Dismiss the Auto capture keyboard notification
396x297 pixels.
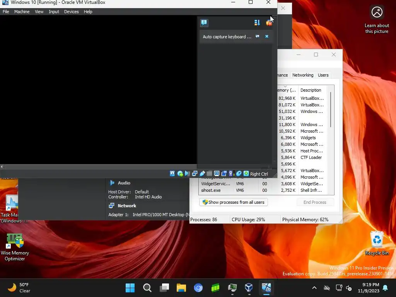267,36
